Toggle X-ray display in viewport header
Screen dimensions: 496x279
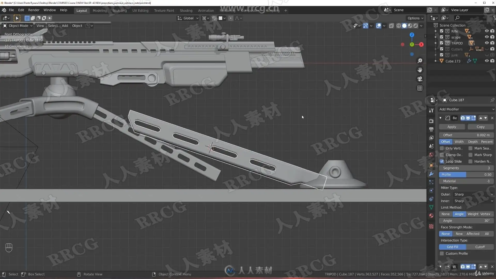click(391, 26)
